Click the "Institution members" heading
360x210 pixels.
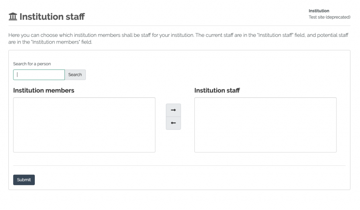coord(44,91)
